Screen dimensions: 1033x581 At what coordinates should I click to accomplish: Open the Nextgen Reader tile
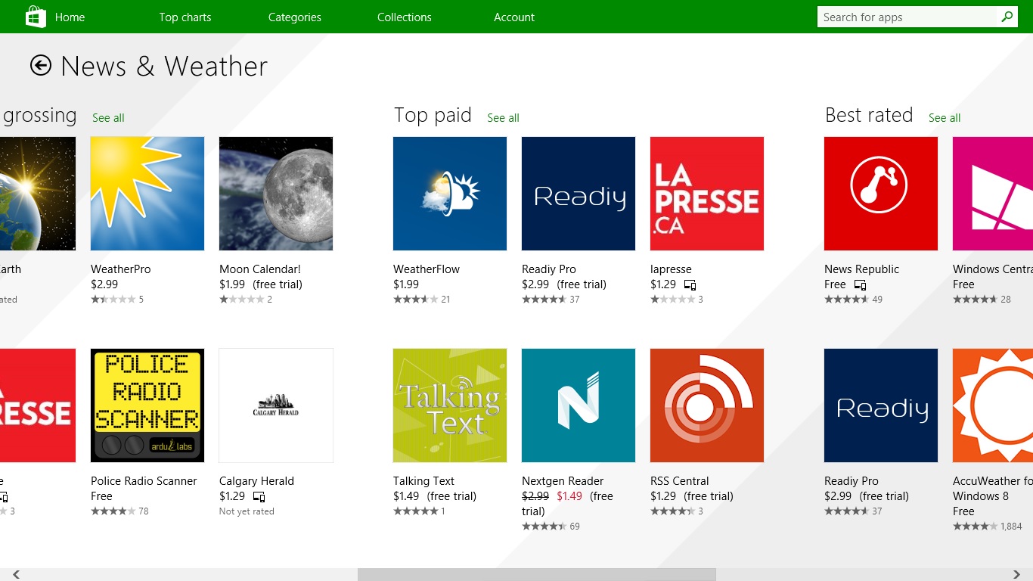(x=579, y=405)
